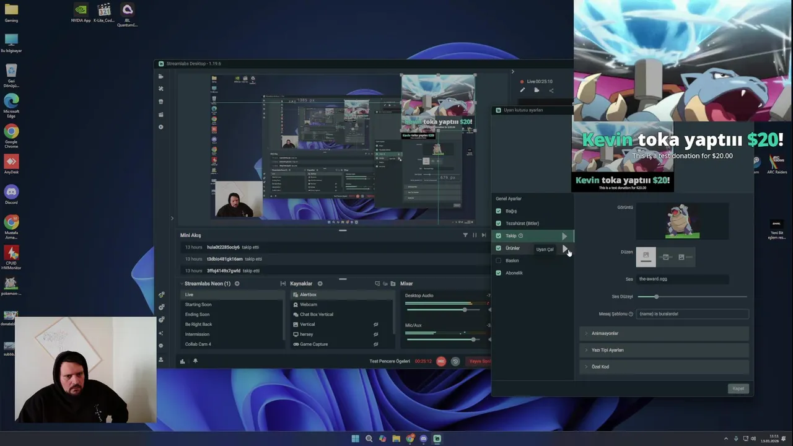Enable the Baskın checkbox

pos(498,261)
